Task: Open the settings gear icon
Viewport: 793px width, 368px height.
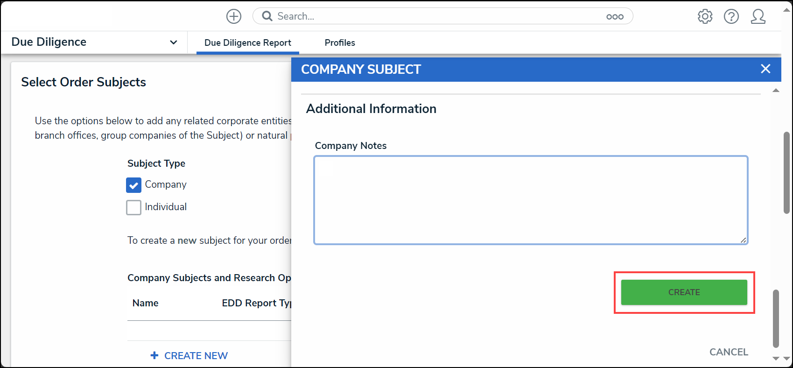Action: click(x=705, y=16)
